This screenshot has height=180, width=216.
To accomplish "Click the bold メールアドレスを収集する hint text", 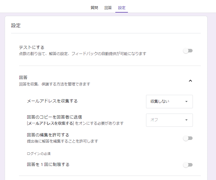I will 50,123.
